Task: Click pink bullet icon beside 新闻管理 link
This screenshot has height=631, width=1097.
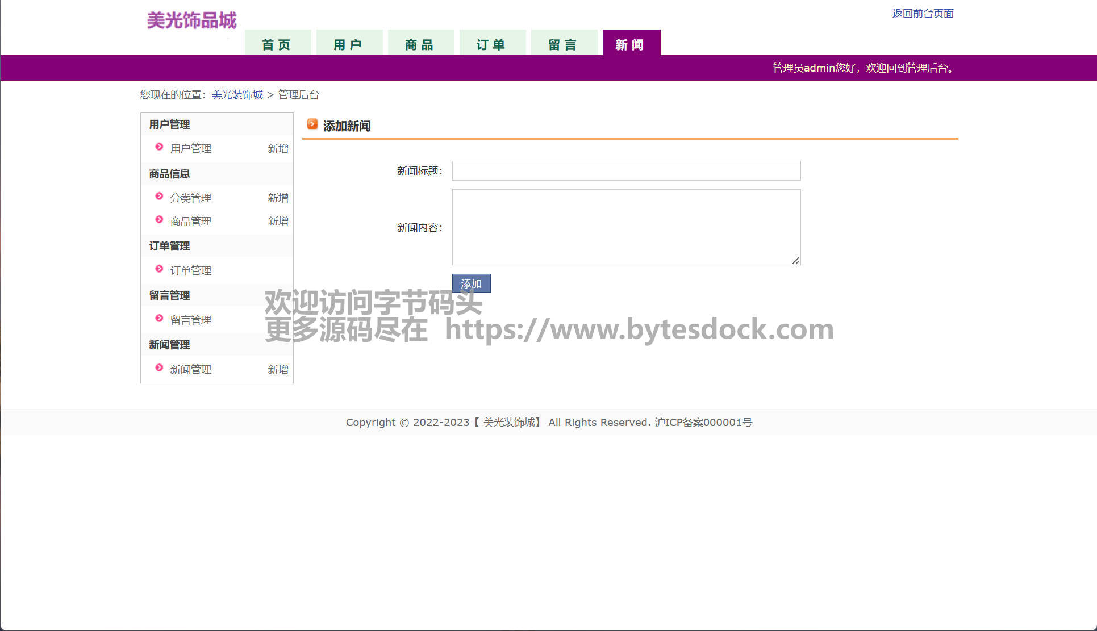Action: click(159, 367)
